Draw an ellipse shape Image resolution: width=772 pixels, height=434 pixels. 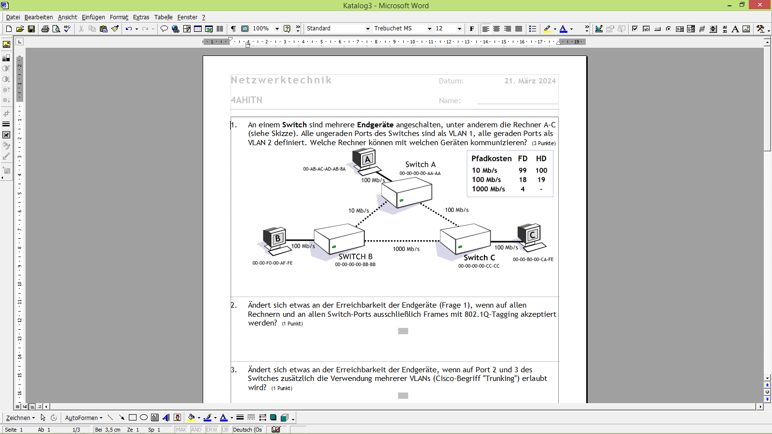[x=144, y=418]
